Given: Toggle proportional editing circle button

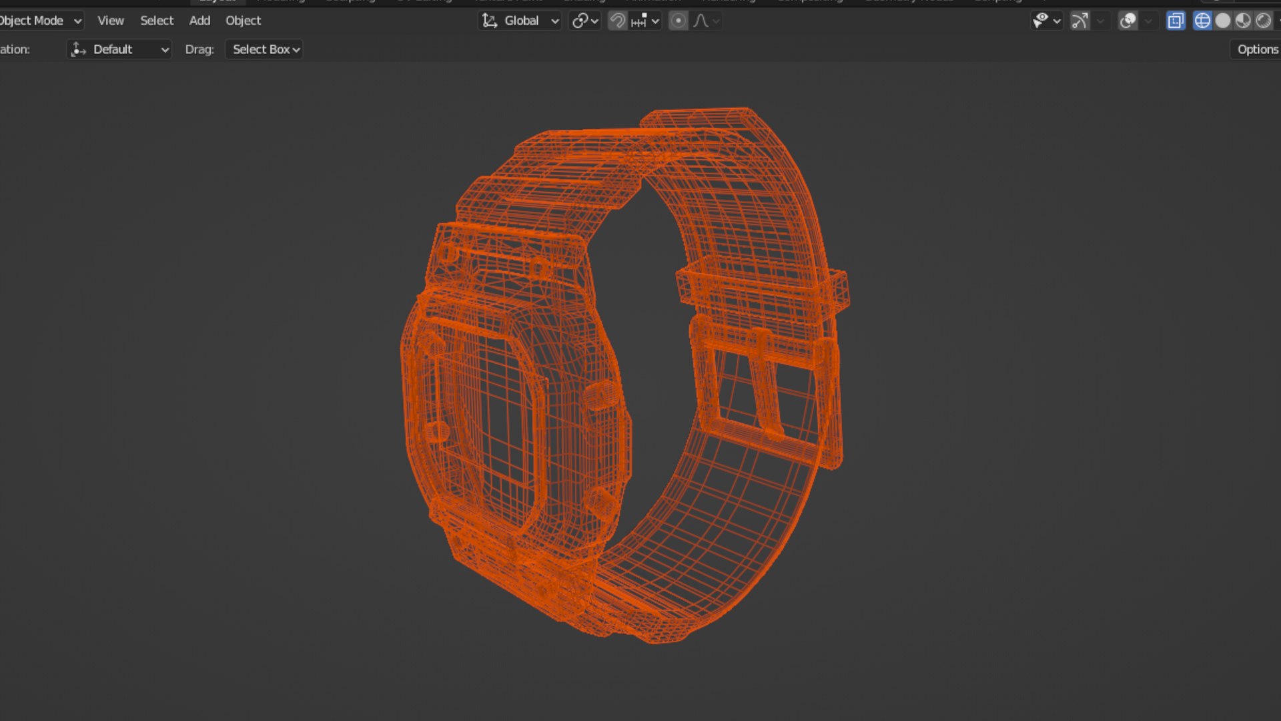Looking at the screenshot, I should pos(678,21).
